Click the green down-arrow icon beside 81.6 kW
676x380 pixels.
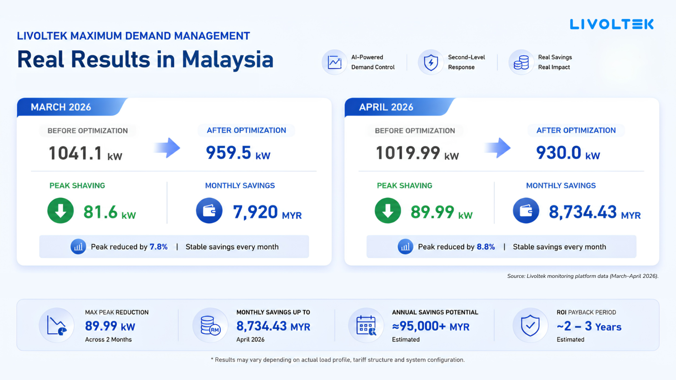point(60,211)
